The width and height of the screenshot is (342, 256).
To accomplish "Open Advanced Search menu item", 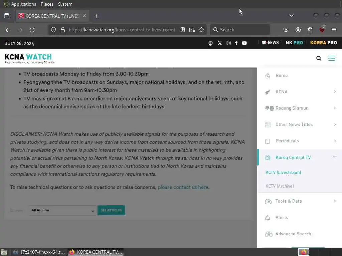I will [293, 234].
